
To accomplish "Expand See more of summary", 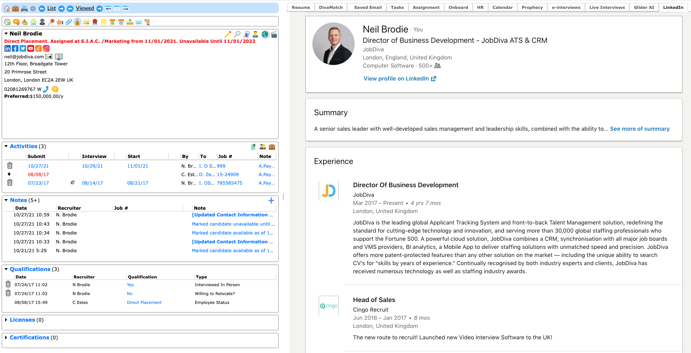I will 640,129.
